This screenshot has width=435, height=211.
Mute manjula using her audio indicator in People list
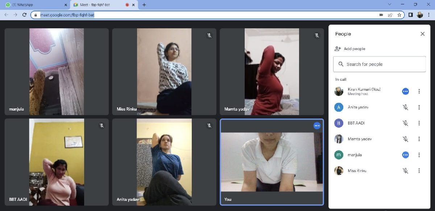(x=405, y=155)
